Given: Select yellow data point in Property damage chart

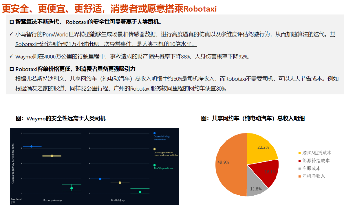Looking at the screenshot, I should click(52, 156).
